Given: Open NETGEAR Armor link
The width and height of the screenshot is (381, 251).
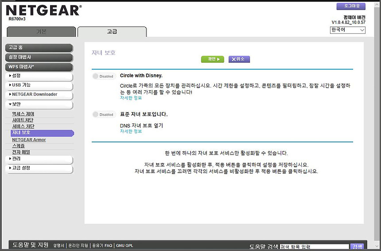Looking at the screenshot, I should (x=29, y=140).
